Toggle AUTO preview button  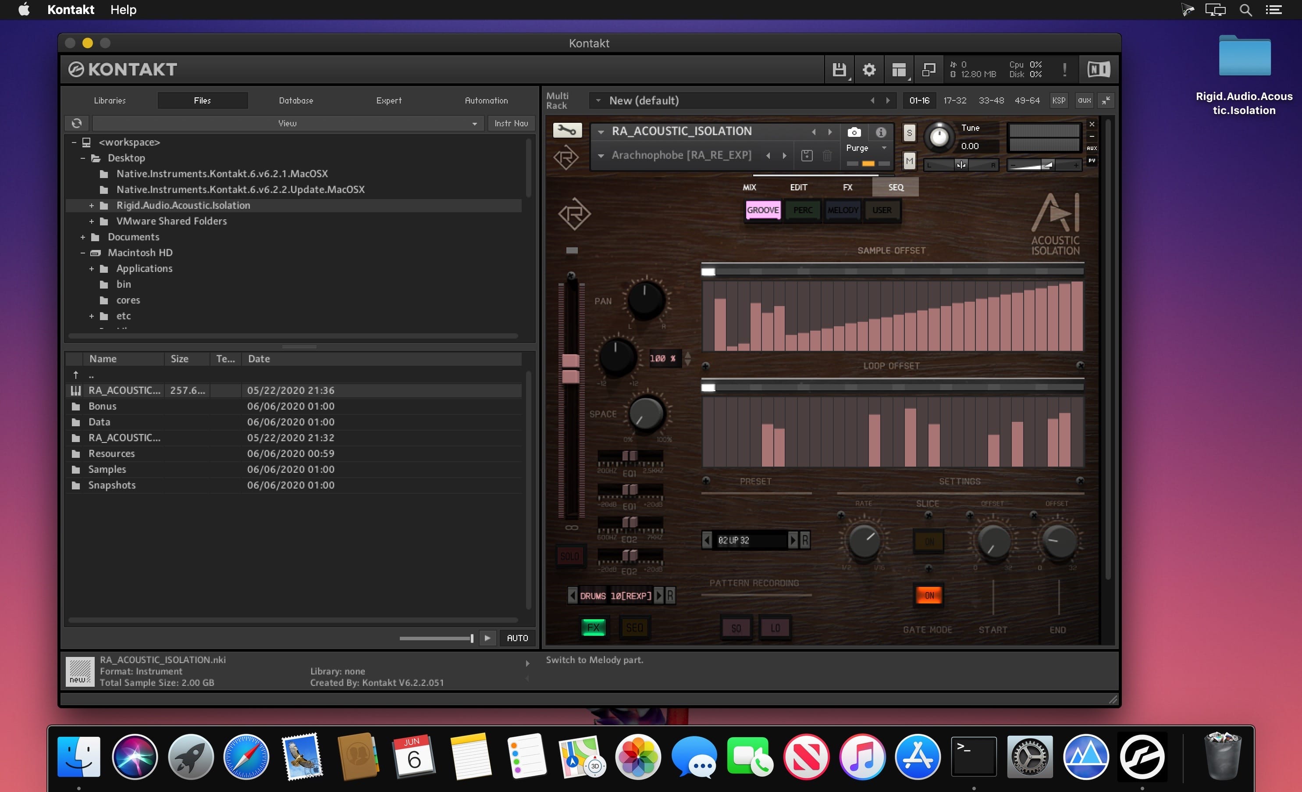click(517, 638)
